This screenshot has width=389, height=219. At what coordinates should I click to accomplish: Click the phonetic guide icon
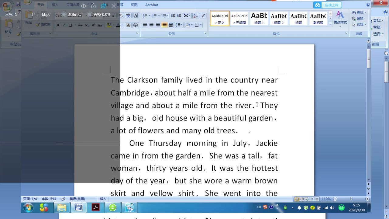pyautogui.click(x=129, y=16)
